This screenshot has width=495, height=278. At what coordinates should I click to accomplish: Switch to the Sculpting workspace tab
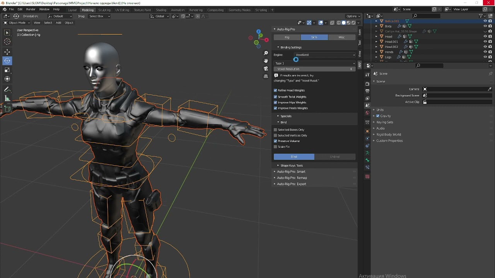pyautogui.click(x=104, y=10)
